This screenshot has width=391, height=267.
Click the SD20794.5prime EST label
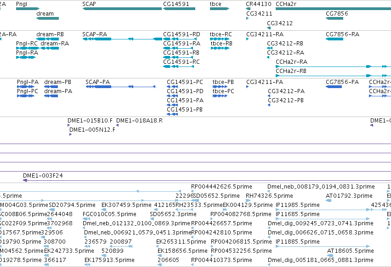(72, 205)
